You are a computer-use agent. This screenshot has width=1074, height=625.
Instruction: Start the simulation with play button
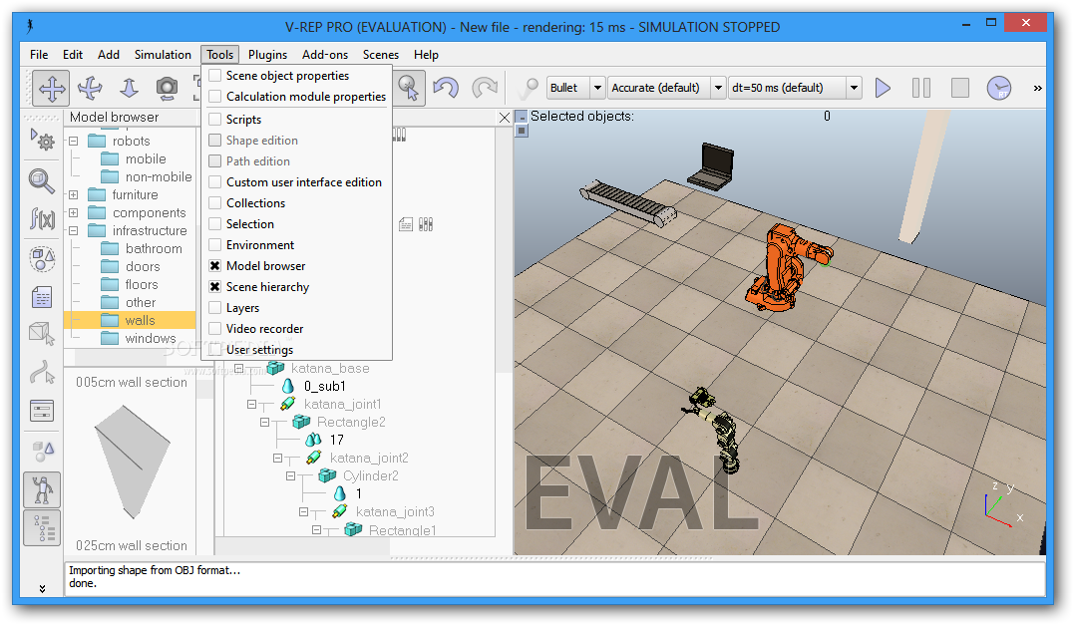(x=883, y=89)
